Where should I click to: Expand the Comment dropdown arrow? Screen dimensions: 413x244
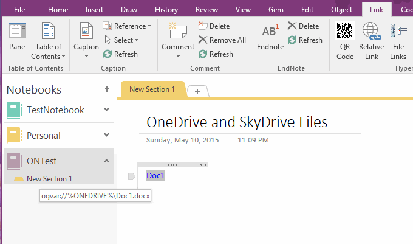(x=178, y=56)
